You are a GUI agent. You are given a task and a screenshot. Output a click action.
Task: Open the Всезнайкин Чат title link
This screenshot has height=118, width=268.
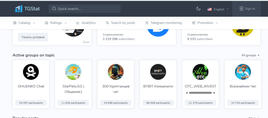click(x=243, y=86)
